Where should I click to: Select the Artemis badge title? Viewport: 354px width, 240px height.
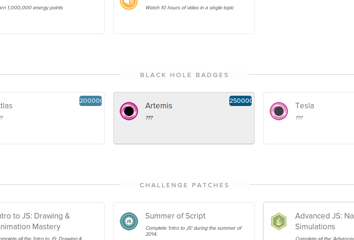pyautogui.click(x=159, y=106)
